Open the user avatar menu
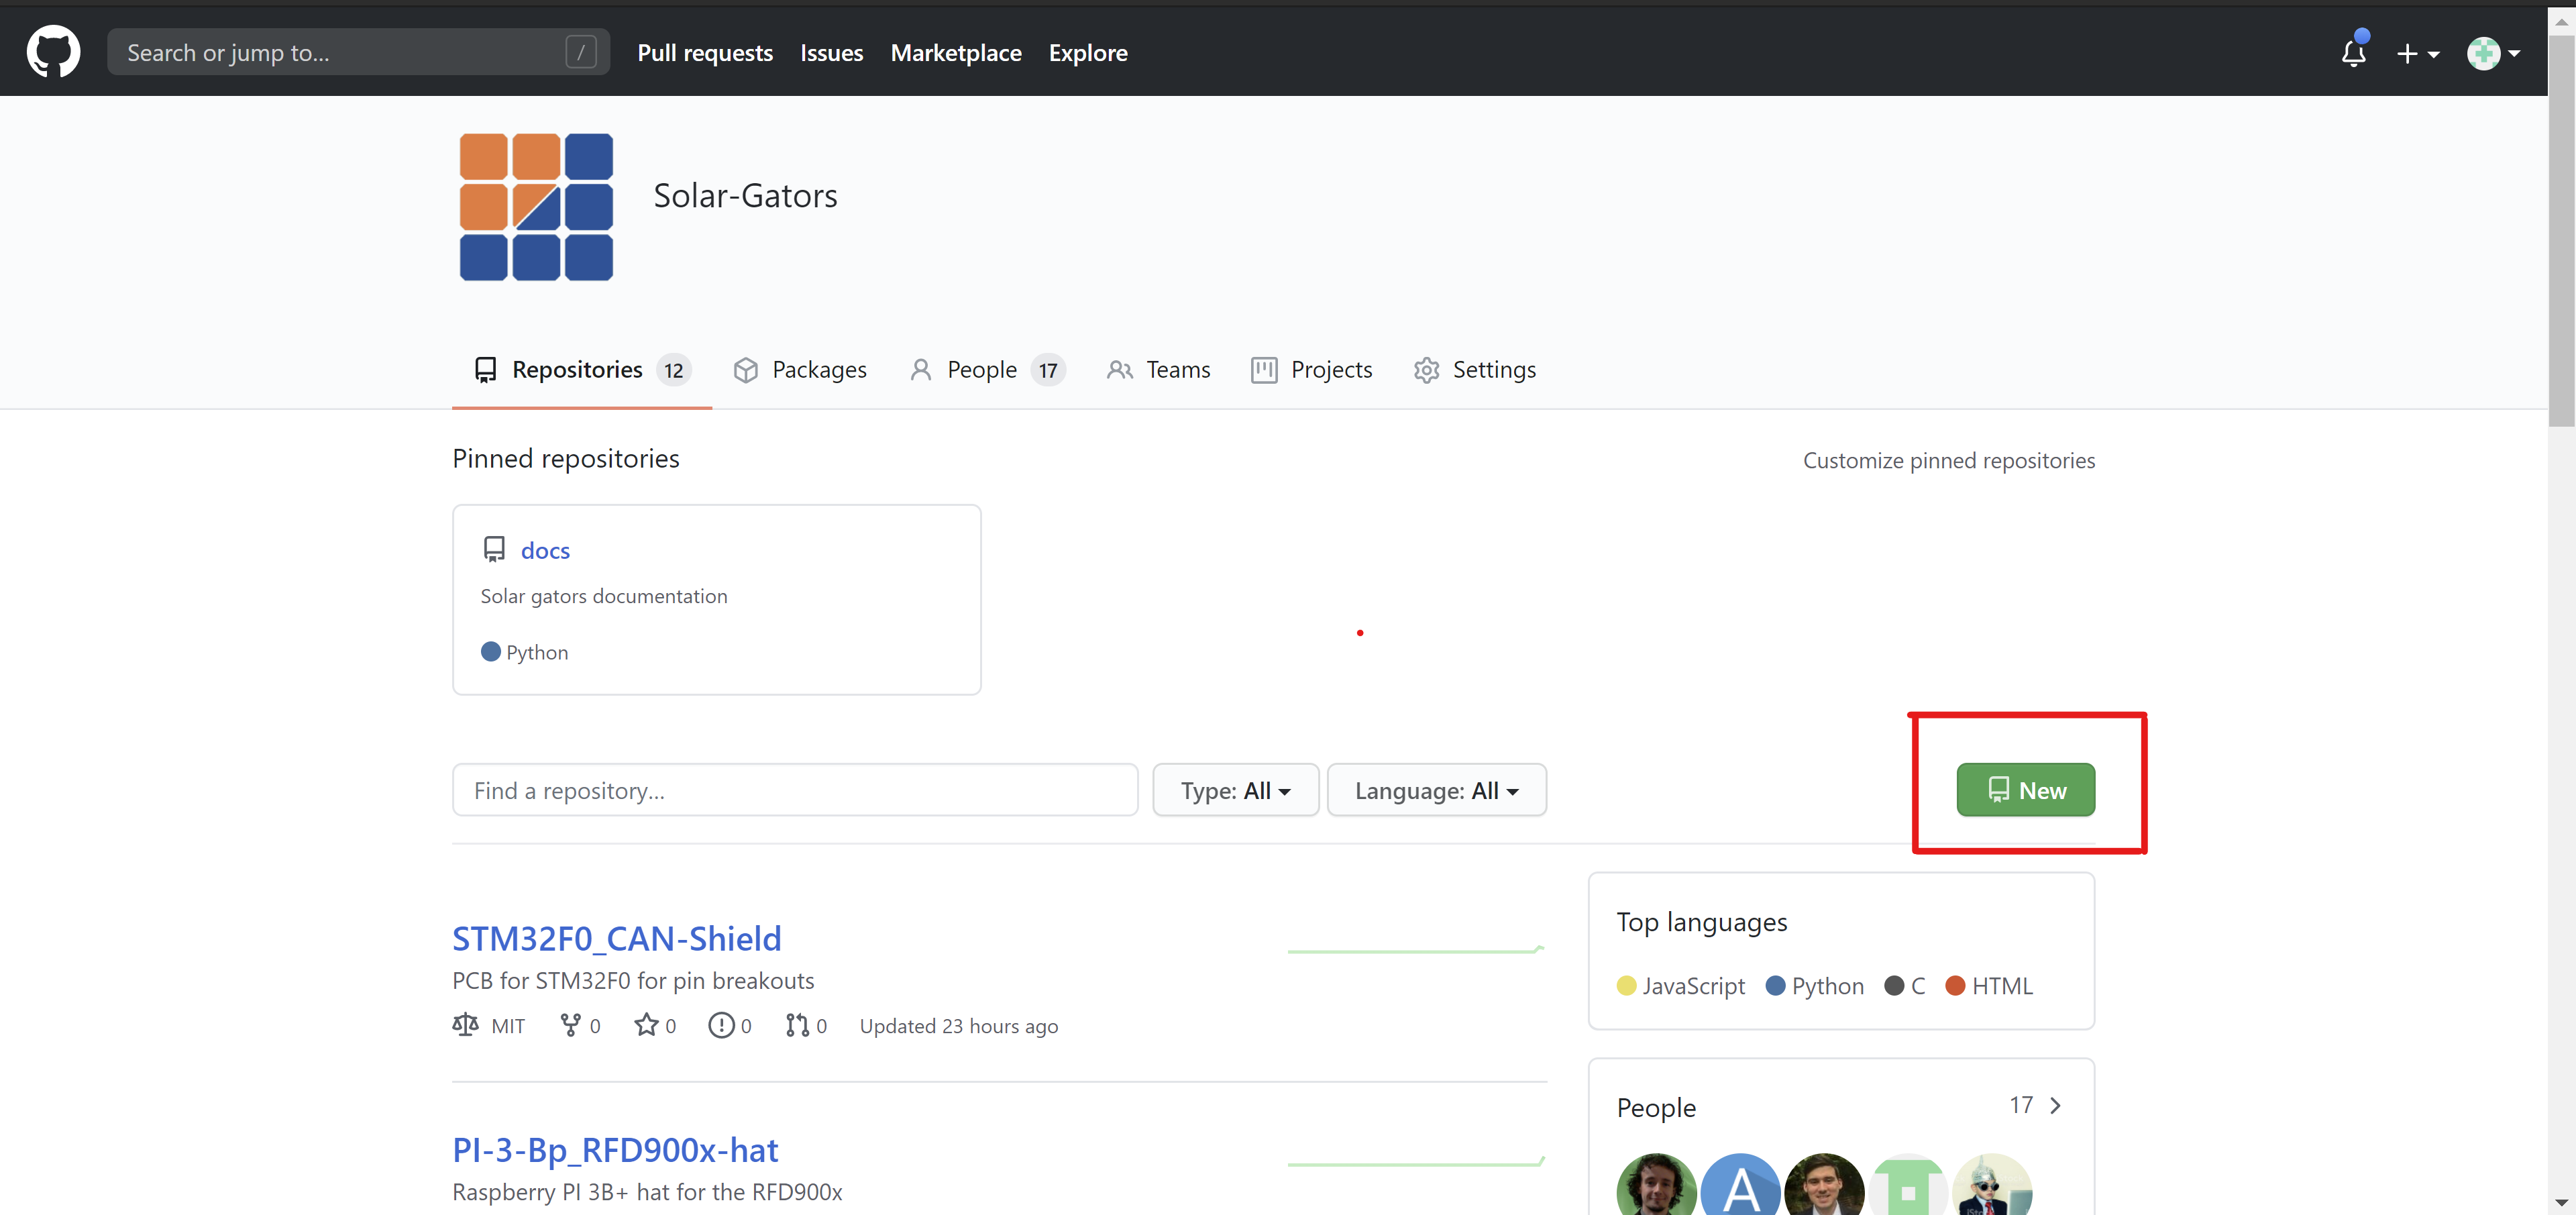Image resolution: width=2576 pixels, height=1215 pixels. [x=2492, y=53]
